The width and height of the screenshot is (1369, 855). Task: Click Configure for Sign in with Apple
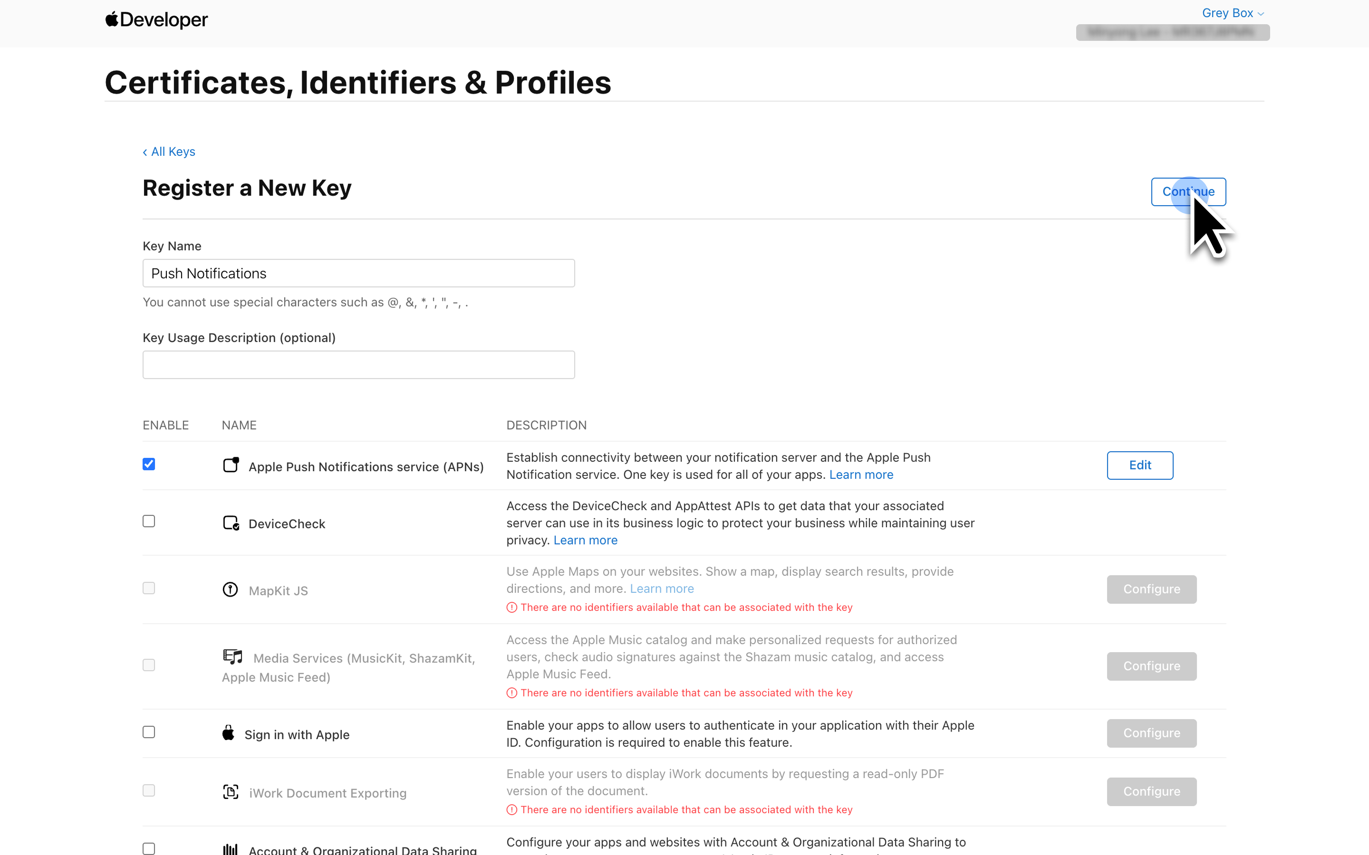(x=1151, y=733)
